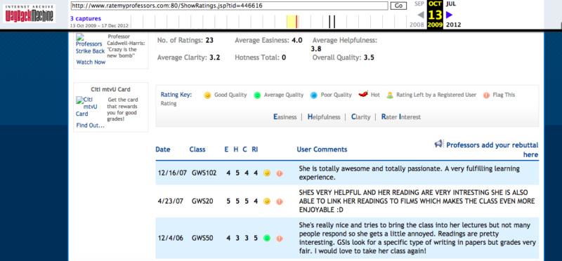
Task: Open the 3 captures link
Action: (86, 19)
